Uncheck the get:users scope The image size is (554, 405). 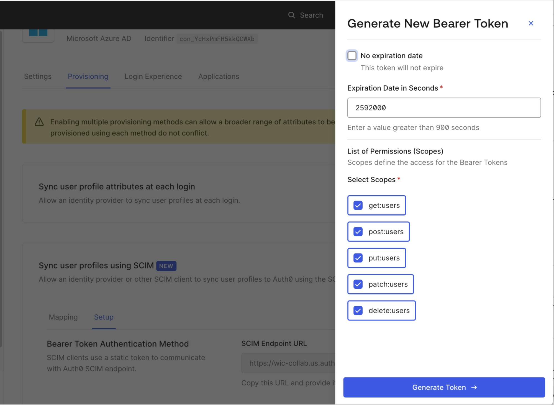click(358, 205)
